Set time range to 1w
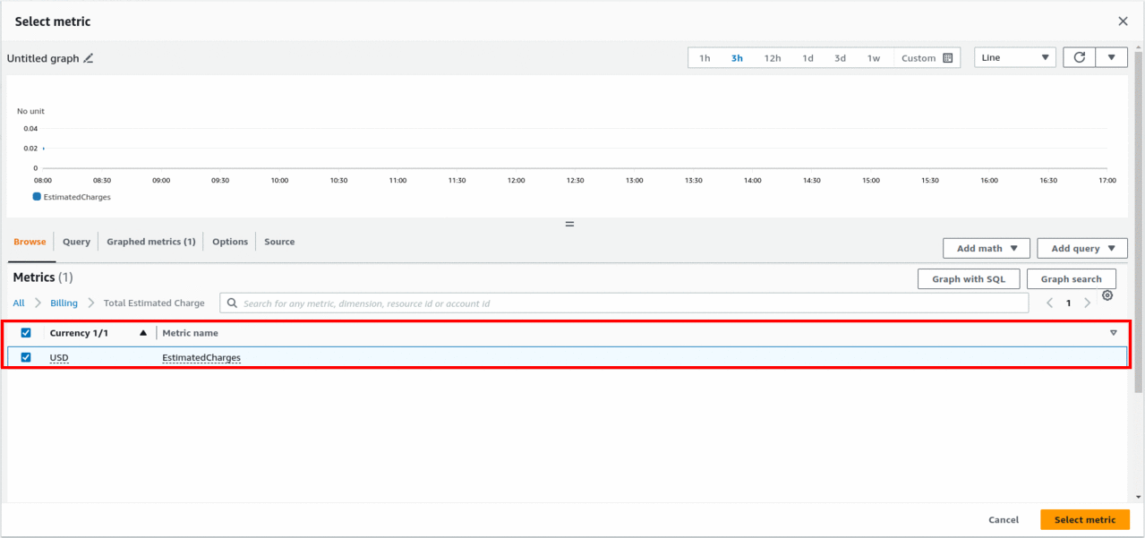 pos(873,58)
